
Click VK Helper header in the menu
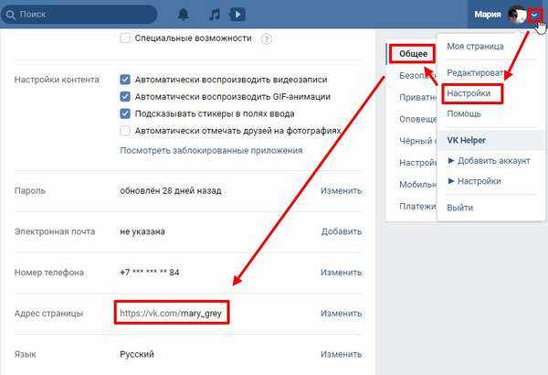466,141
